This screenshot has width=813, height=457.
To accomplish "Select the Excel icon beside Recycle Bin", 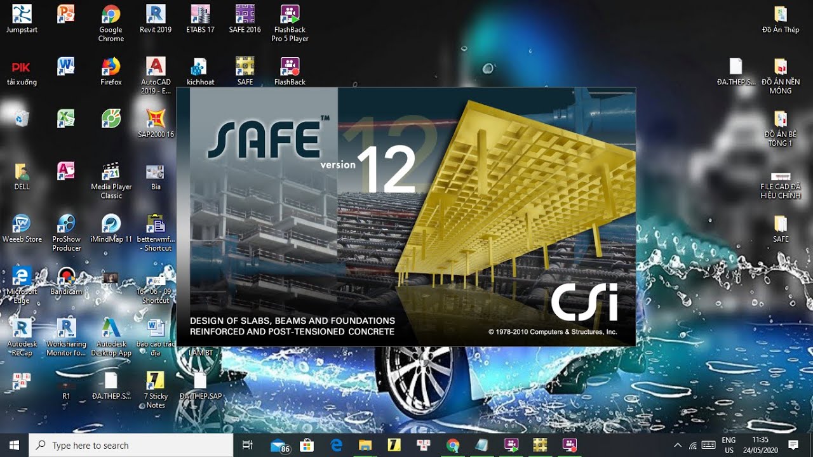I will pyautogui.click(x=66, y=117).
